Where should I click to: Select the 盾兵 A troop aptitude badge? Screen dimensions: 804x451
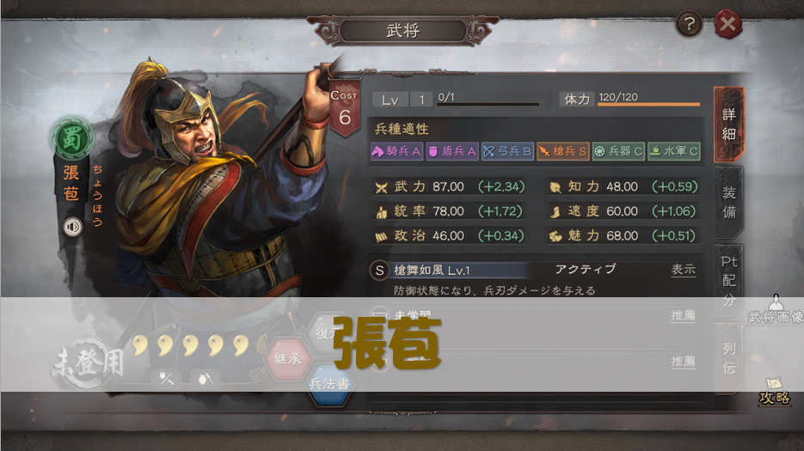pyautogui.click(x=451, y=151)
